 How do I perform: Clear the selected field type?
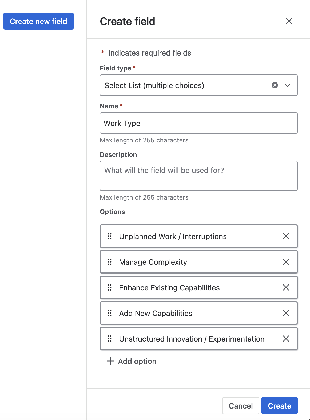pos(274,85)
